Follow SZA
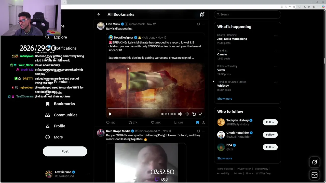Viewport: 326px width, 183px height. 270,147
